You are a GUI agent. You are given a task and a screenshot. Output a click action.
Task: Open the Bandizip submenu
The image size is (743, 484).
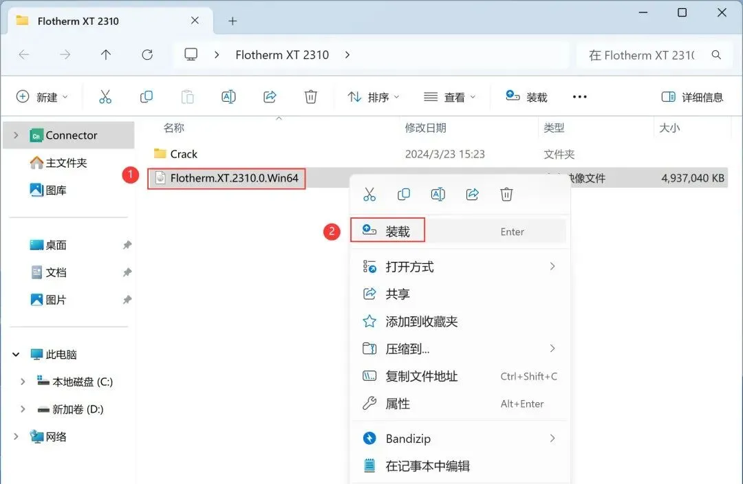click(x=458, y=439)
